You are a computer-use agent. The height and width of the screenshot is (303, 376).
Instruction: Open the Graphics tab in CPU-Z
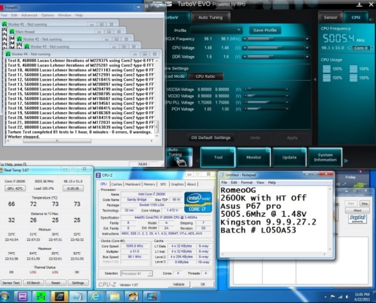point(177,184)
